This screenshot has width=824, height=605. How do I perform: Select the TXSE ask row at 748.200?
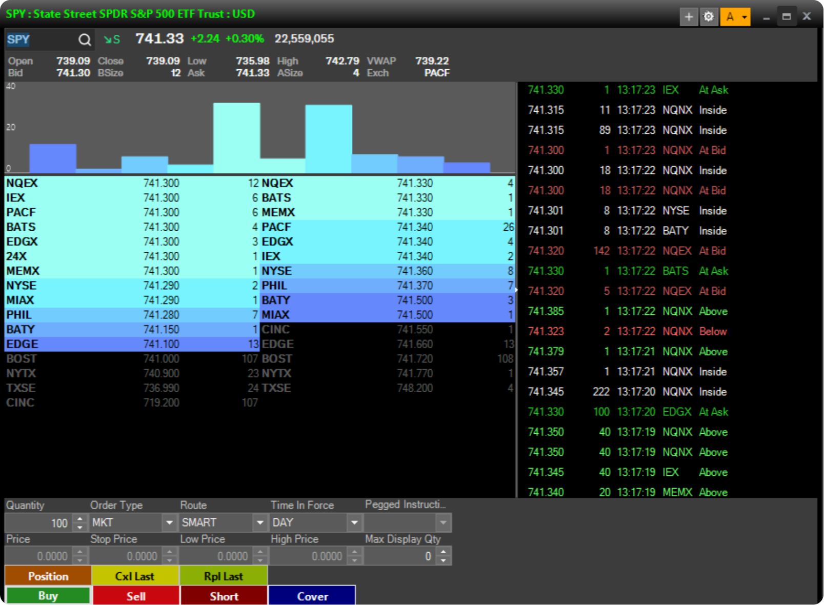[x=388, y=388]
